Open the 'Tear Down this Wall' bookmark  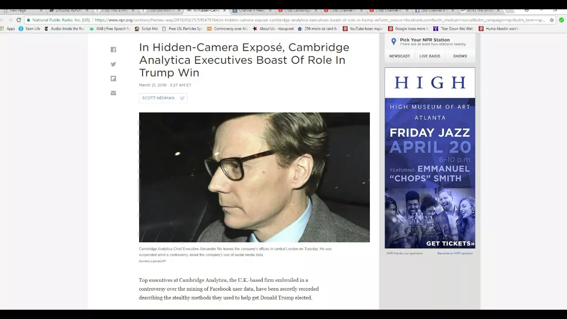pos(454,29)
